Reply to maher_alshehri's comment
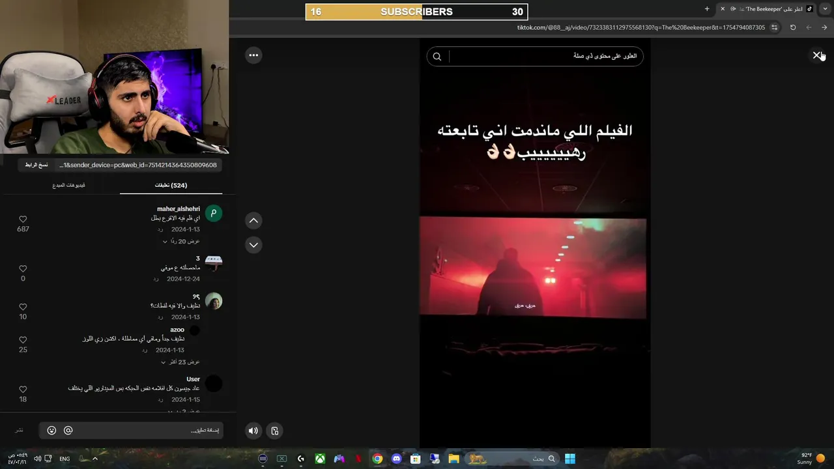 (x=160, y=230)
